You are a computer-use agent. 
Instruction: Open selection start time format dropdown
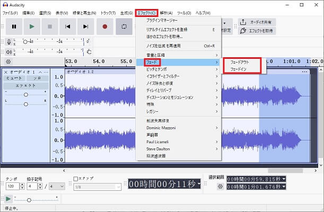click(x=284, y=179)
